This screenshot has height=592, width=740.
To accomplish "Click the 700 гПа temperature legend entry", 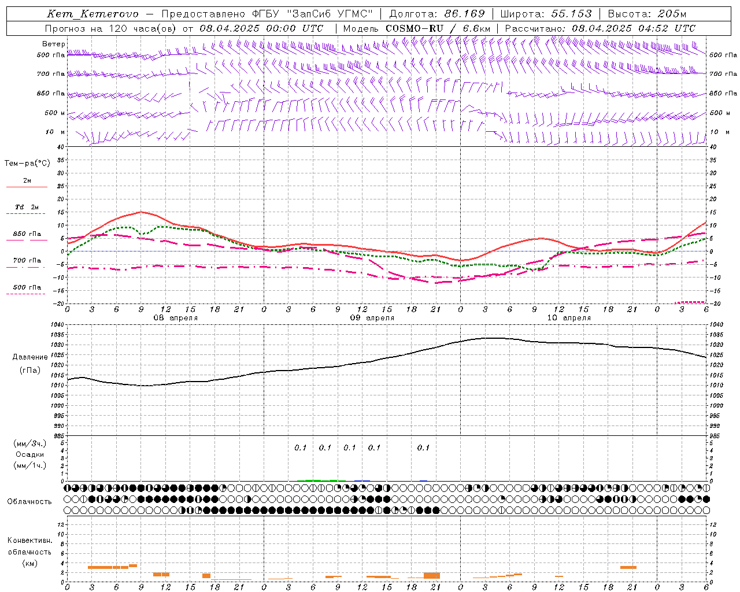I will [x=27, y=260].
